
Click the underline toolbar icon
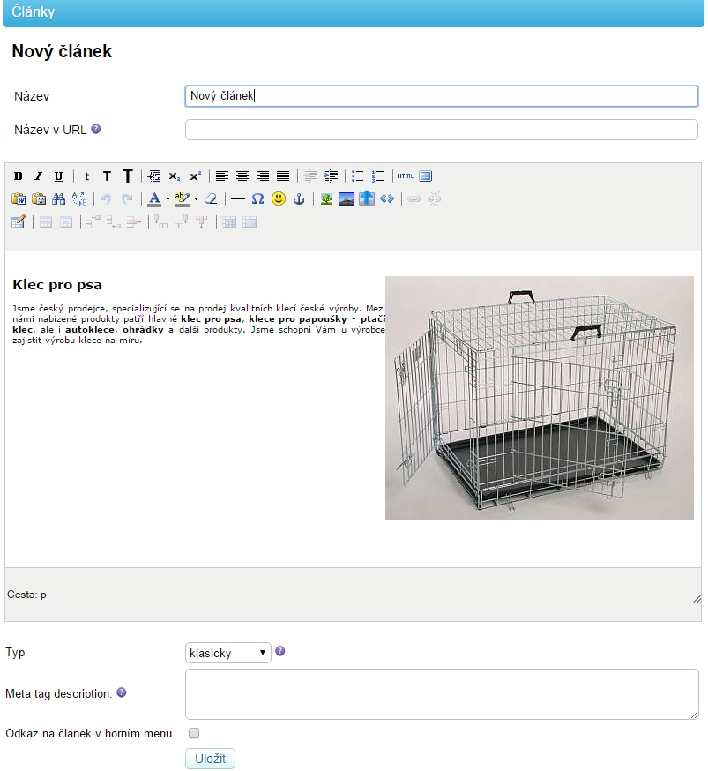58,176
